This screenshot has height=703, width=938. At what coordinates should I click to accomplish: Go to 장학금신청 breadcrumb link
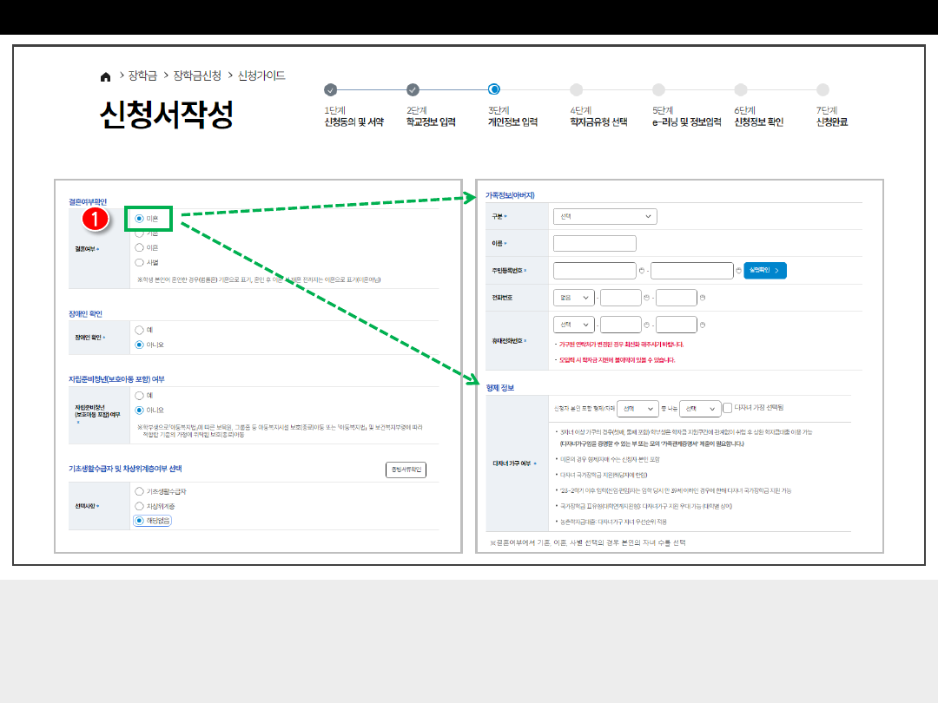[x=197, y=76]
